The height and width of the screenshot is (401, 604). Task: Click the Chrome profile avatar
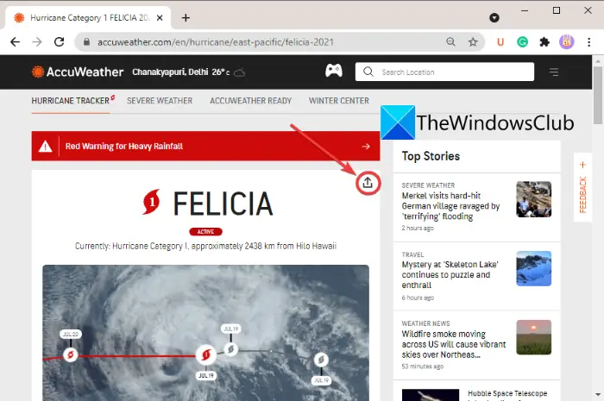[567, 41]
